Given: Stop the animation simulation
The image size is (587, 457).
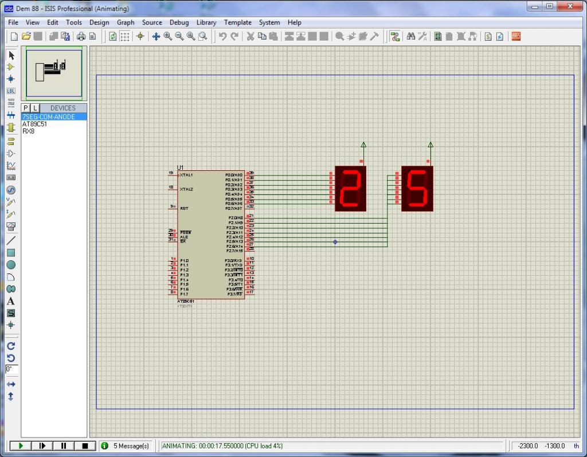Looking at the screenshot, I should click(85, 446).
